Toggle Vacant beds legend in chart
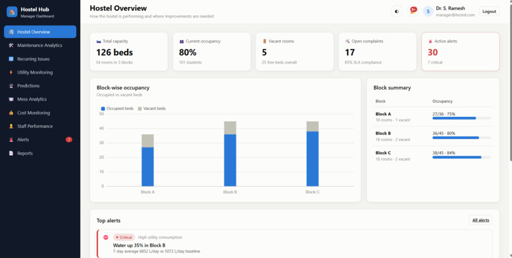 click(152, 109)
